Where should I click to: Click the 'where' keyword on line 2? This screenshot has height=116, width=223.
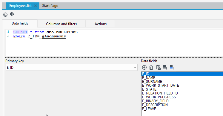(19, 36)
